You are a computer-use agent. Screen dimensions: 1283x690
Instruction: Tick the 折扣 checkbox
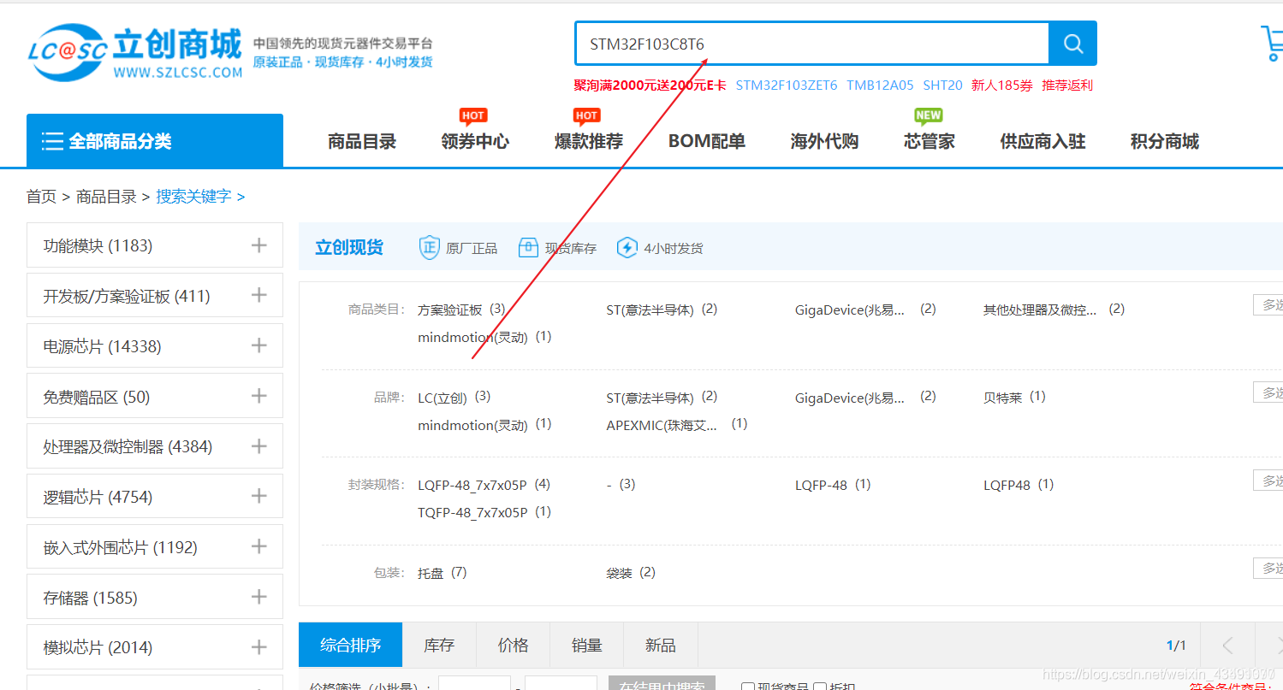pyautogui.click(x=820, y=687)
